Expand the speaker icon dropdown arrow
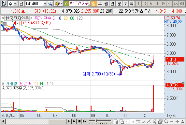Viewport: 186px width, 125px height. (x=61, y=4)
